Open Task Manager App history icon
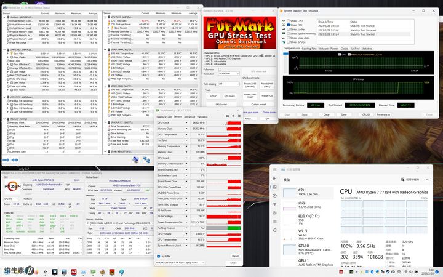The height and width of the screenshot is (277, 443). pos(274,196)
